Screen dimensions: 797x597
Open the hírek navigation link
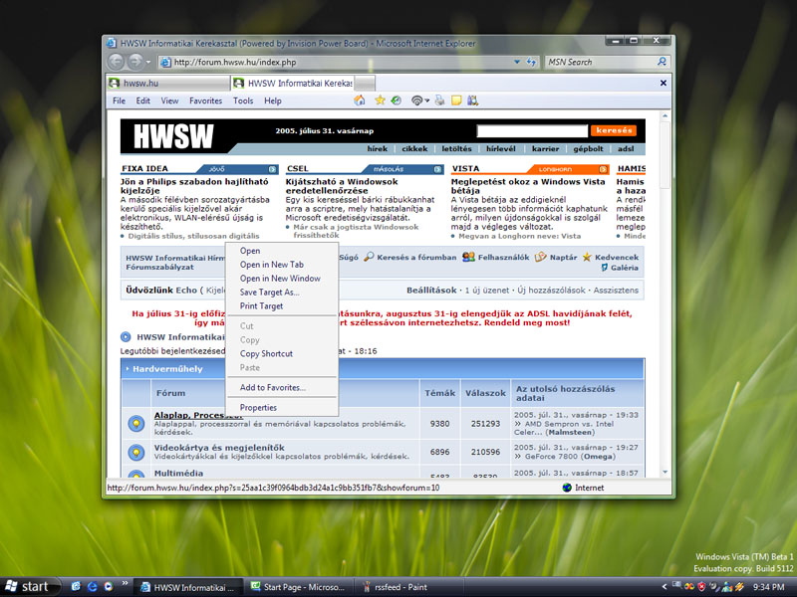click(x=378, y=148)
